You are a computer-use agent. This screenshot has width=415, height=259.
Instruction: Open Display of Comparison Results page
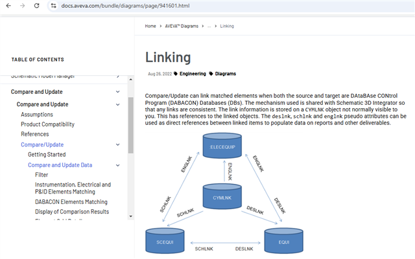coord(72,212)
